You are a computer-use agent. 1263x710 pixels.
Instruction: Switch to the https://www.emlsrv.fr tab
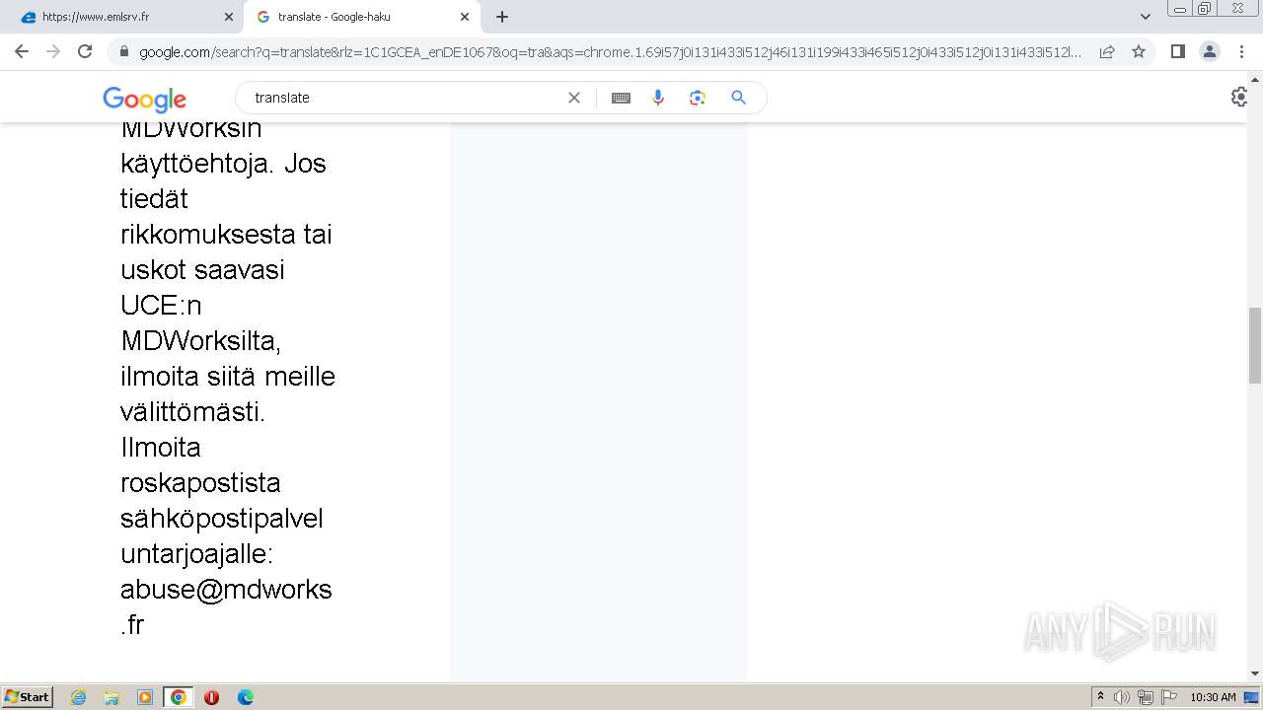point(124,17)
